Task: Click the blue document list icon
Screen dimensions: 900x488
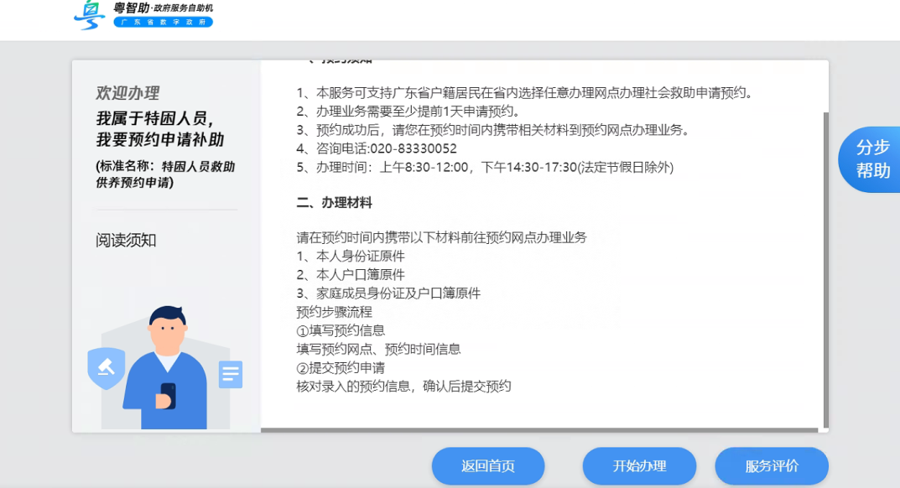Action: pyautogui.click(x=229, y=375)
